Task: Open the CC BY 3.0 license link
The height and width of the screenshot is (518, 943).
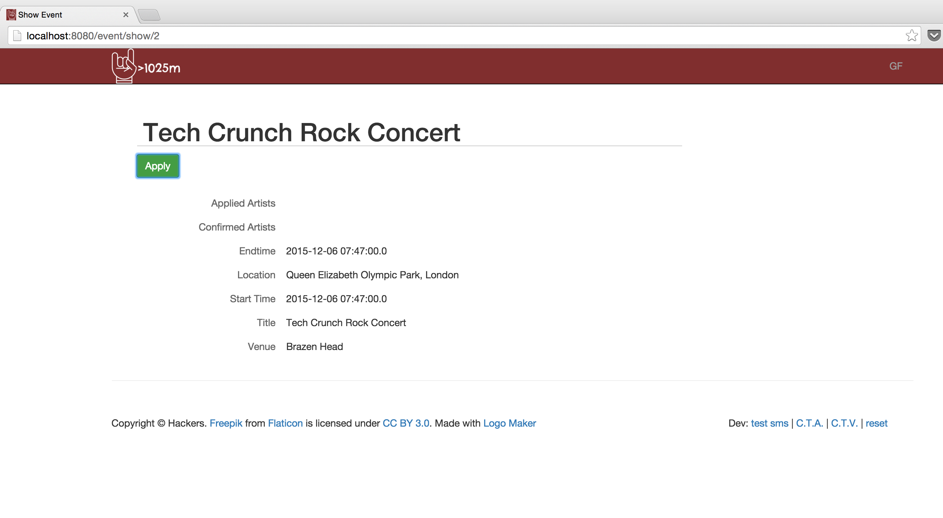Action: pos(406,423)
